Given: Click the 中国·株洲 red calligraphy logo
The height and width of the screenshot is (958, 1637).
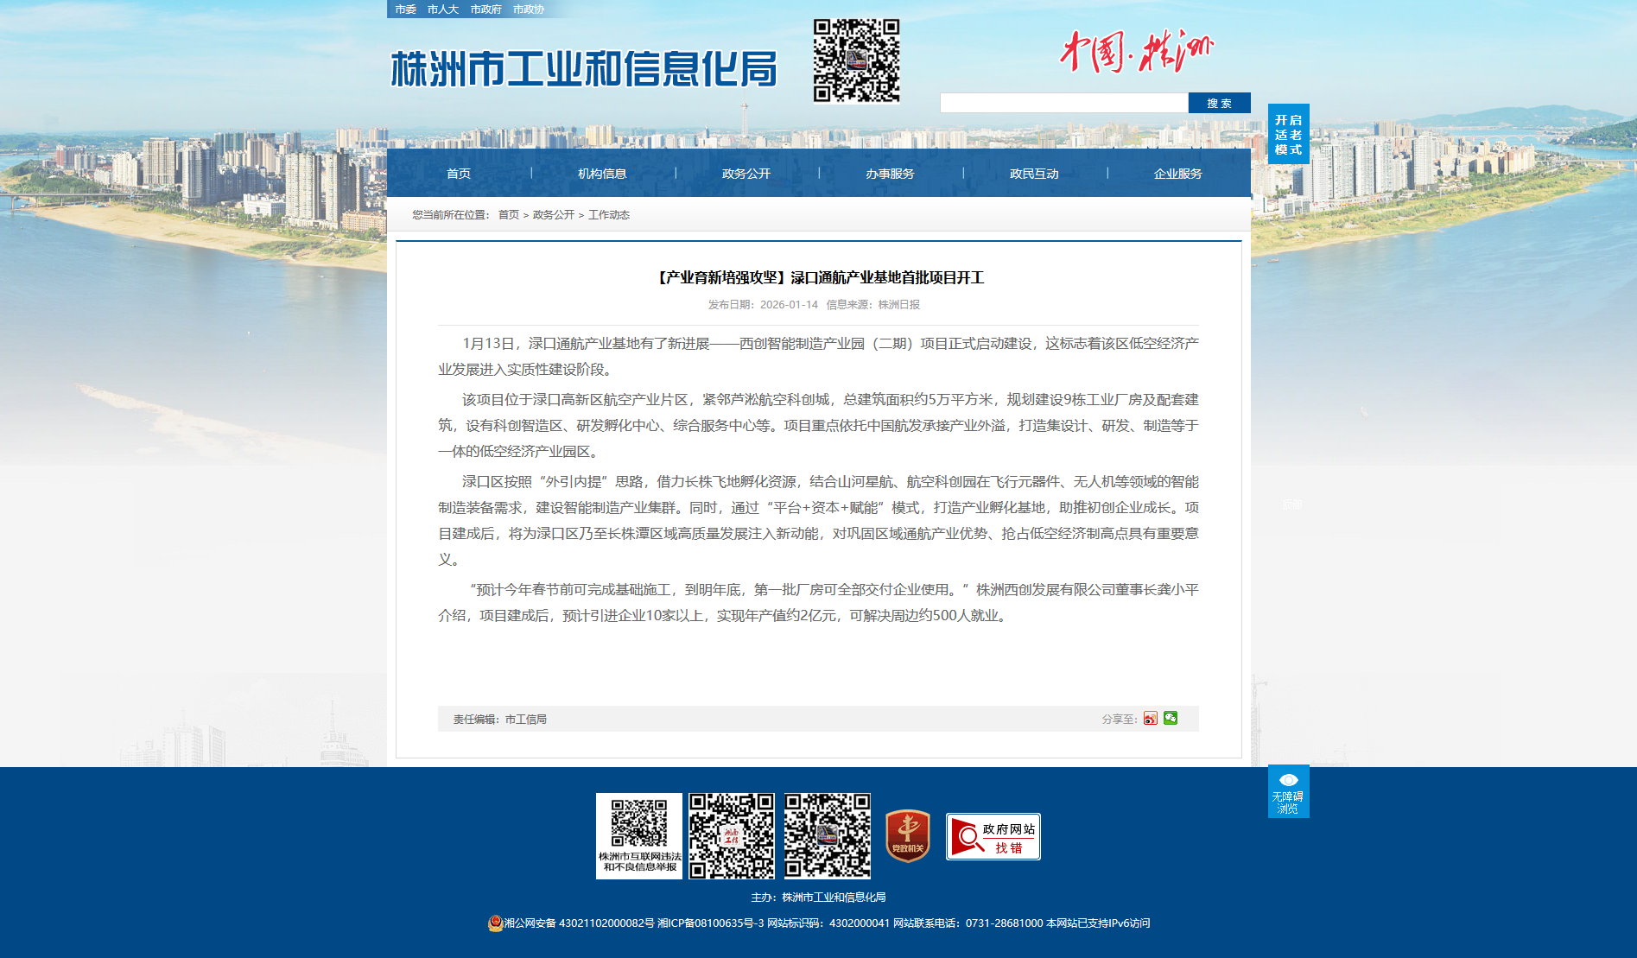Looking at the screenshot, I should [x=1135, y=52].
